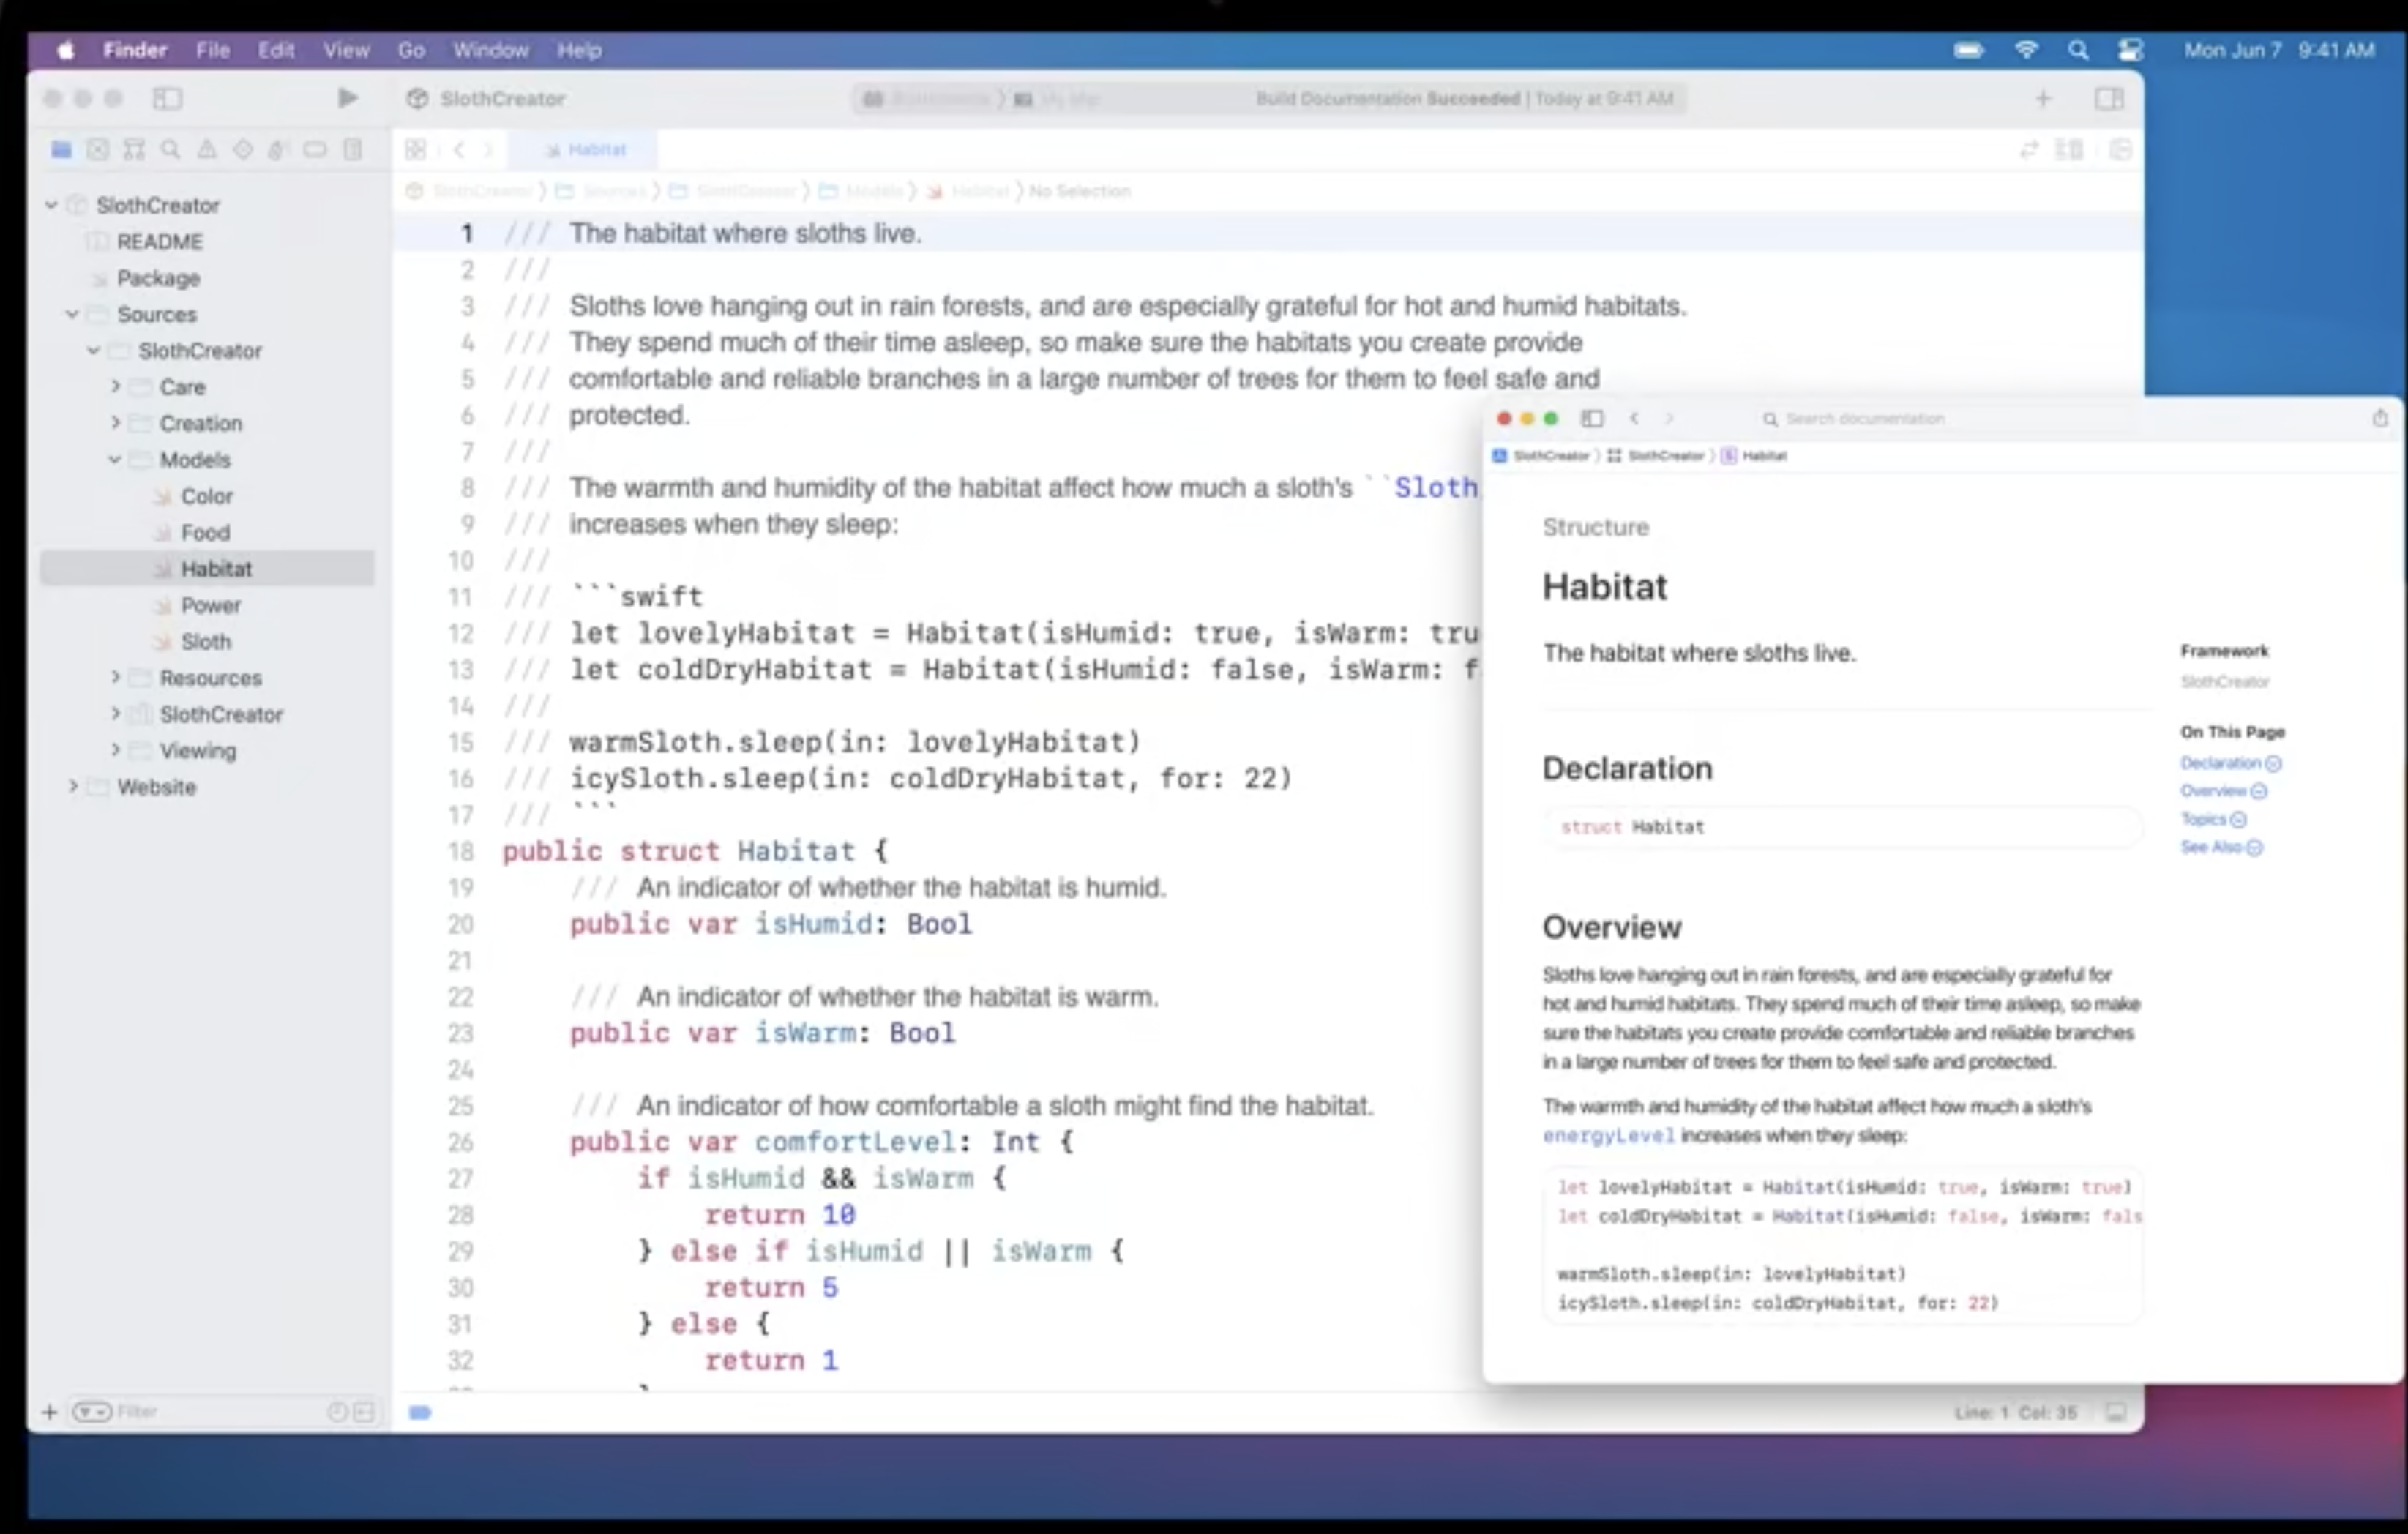This screenshot has width=2408, height=1534.
Task: Go forward in Xcode editor history
Action: click(x=488, y=150)
